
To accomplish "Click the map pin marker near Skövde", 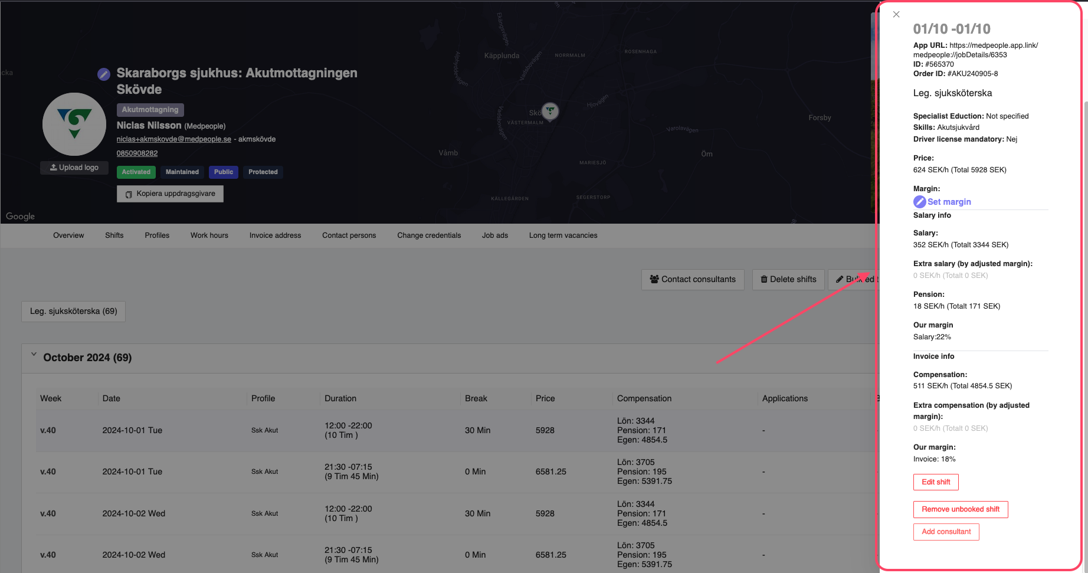I will (549, 110).
